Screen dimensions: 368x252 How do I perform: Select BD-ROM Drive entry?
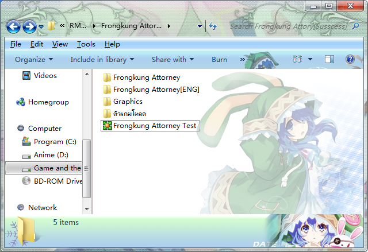pos(57,181)
